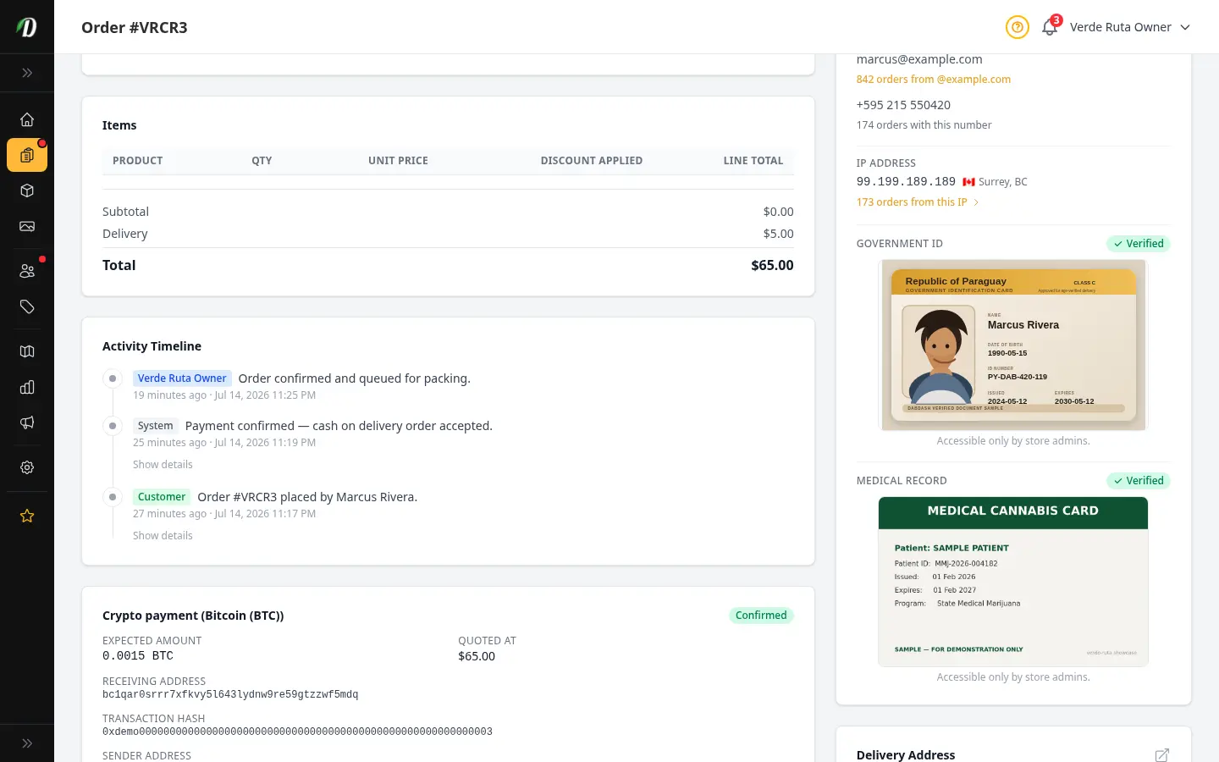This screenshot has width=1219, height=762.
Task: Click the Verde Ruta Owner timeline badge
Action: (x=182, y=378)
